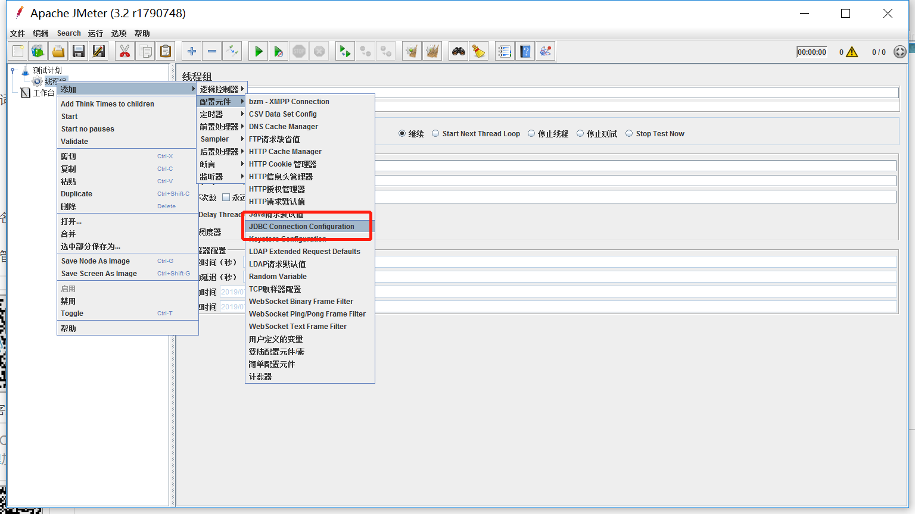Click the Copy toolbar icon
The image size is (915, 514).
pyautogui.click(x=145, y=52)
